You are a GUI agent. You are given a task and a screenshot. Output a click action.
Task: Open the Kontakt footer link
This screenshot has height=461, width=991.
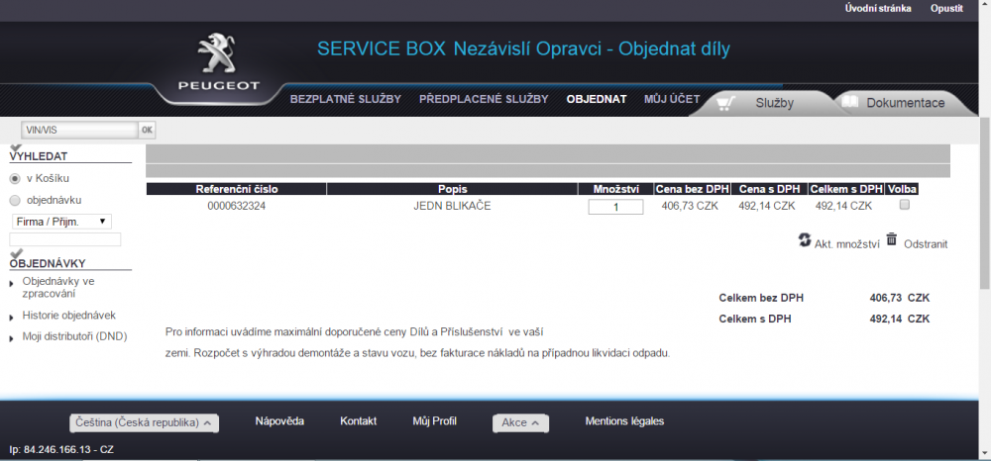coord(359,421)
